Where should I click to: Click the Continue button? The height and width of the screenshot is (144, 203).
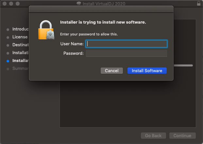182,135
